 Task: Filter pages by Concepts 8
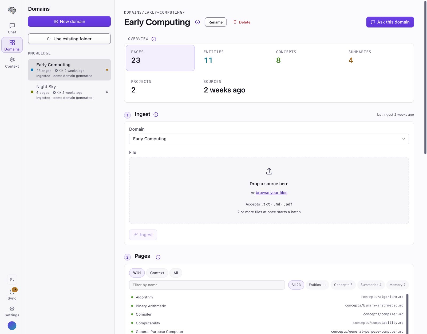(x=343, y=285)
